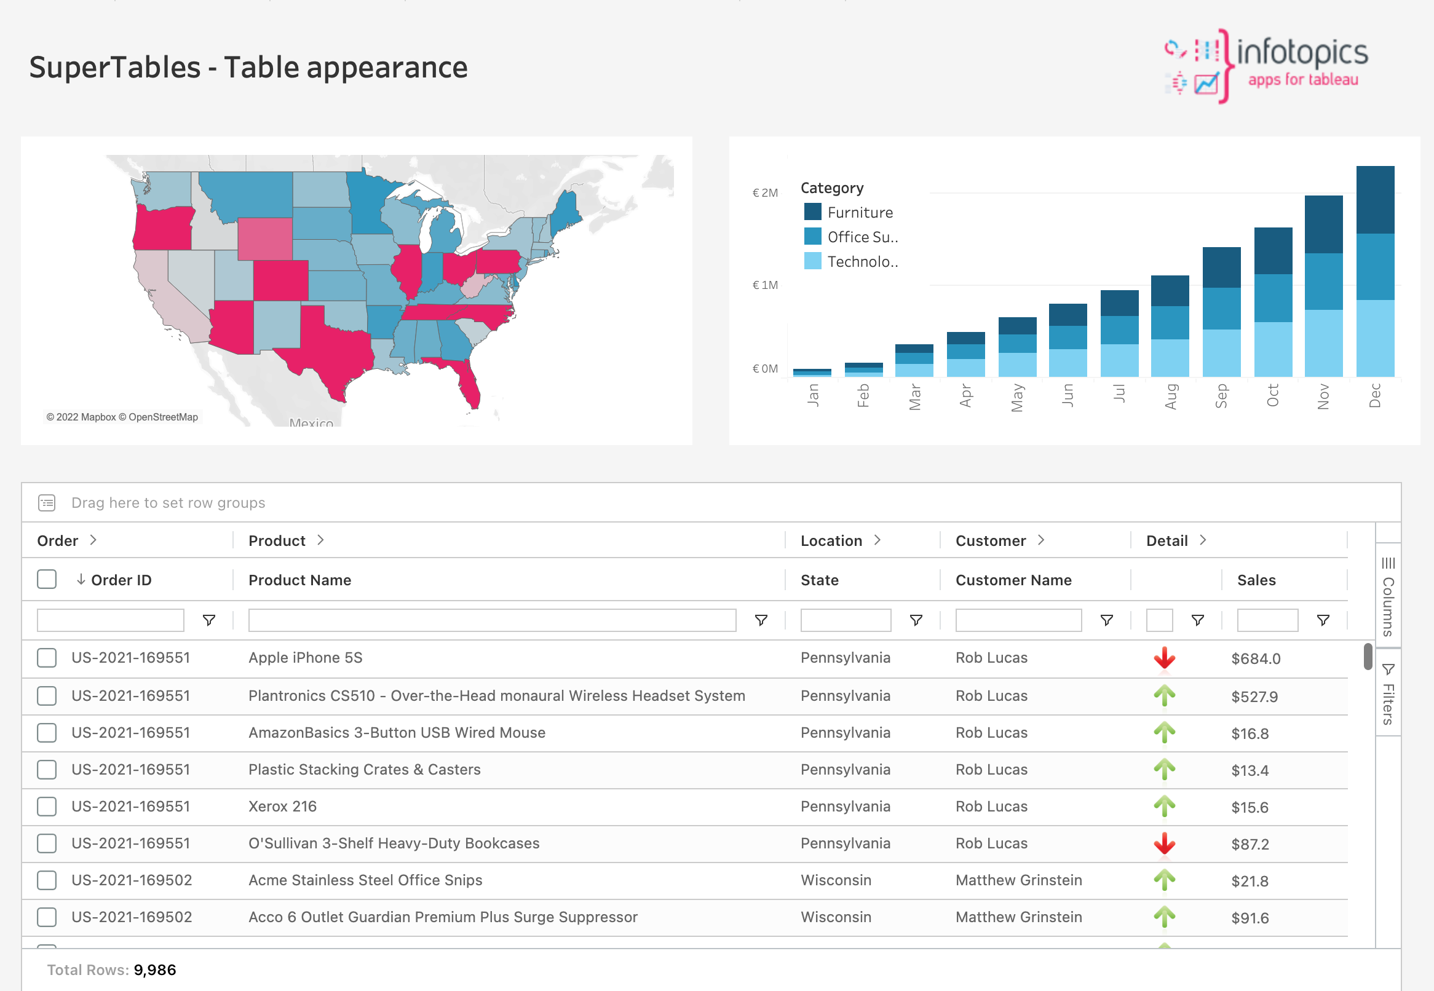
Task: Sort by the Product Name column header
Action: (x=300, y=580)
